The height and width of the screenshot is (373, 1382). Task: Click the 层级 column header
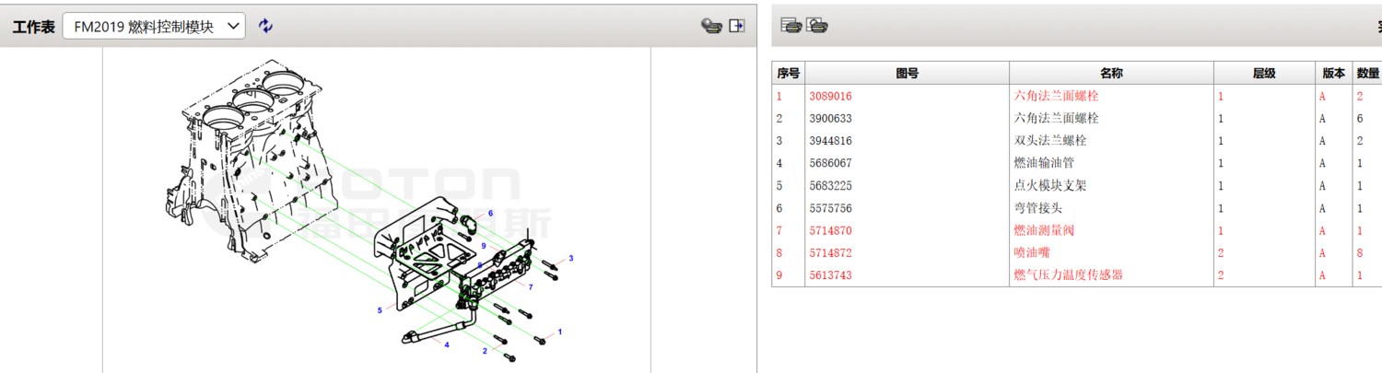coord(1263,74)
